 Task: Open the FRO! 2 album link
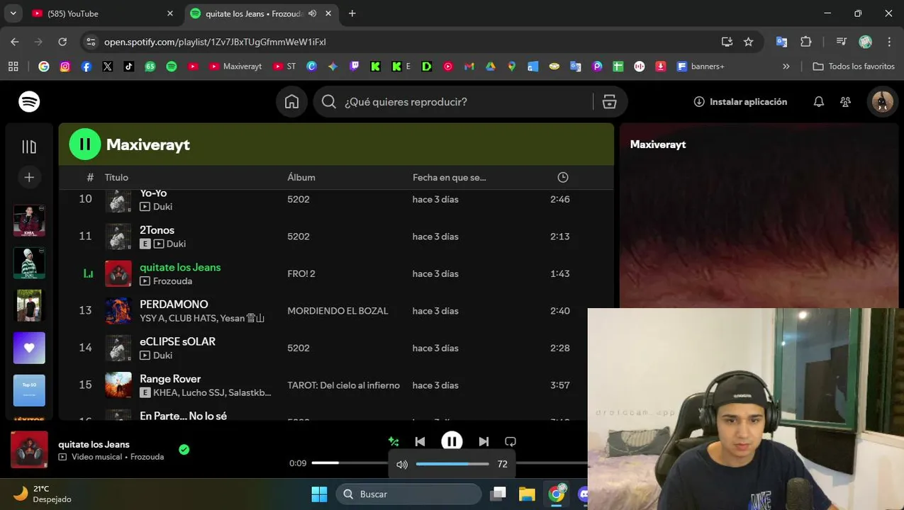[x=301, y=273]
